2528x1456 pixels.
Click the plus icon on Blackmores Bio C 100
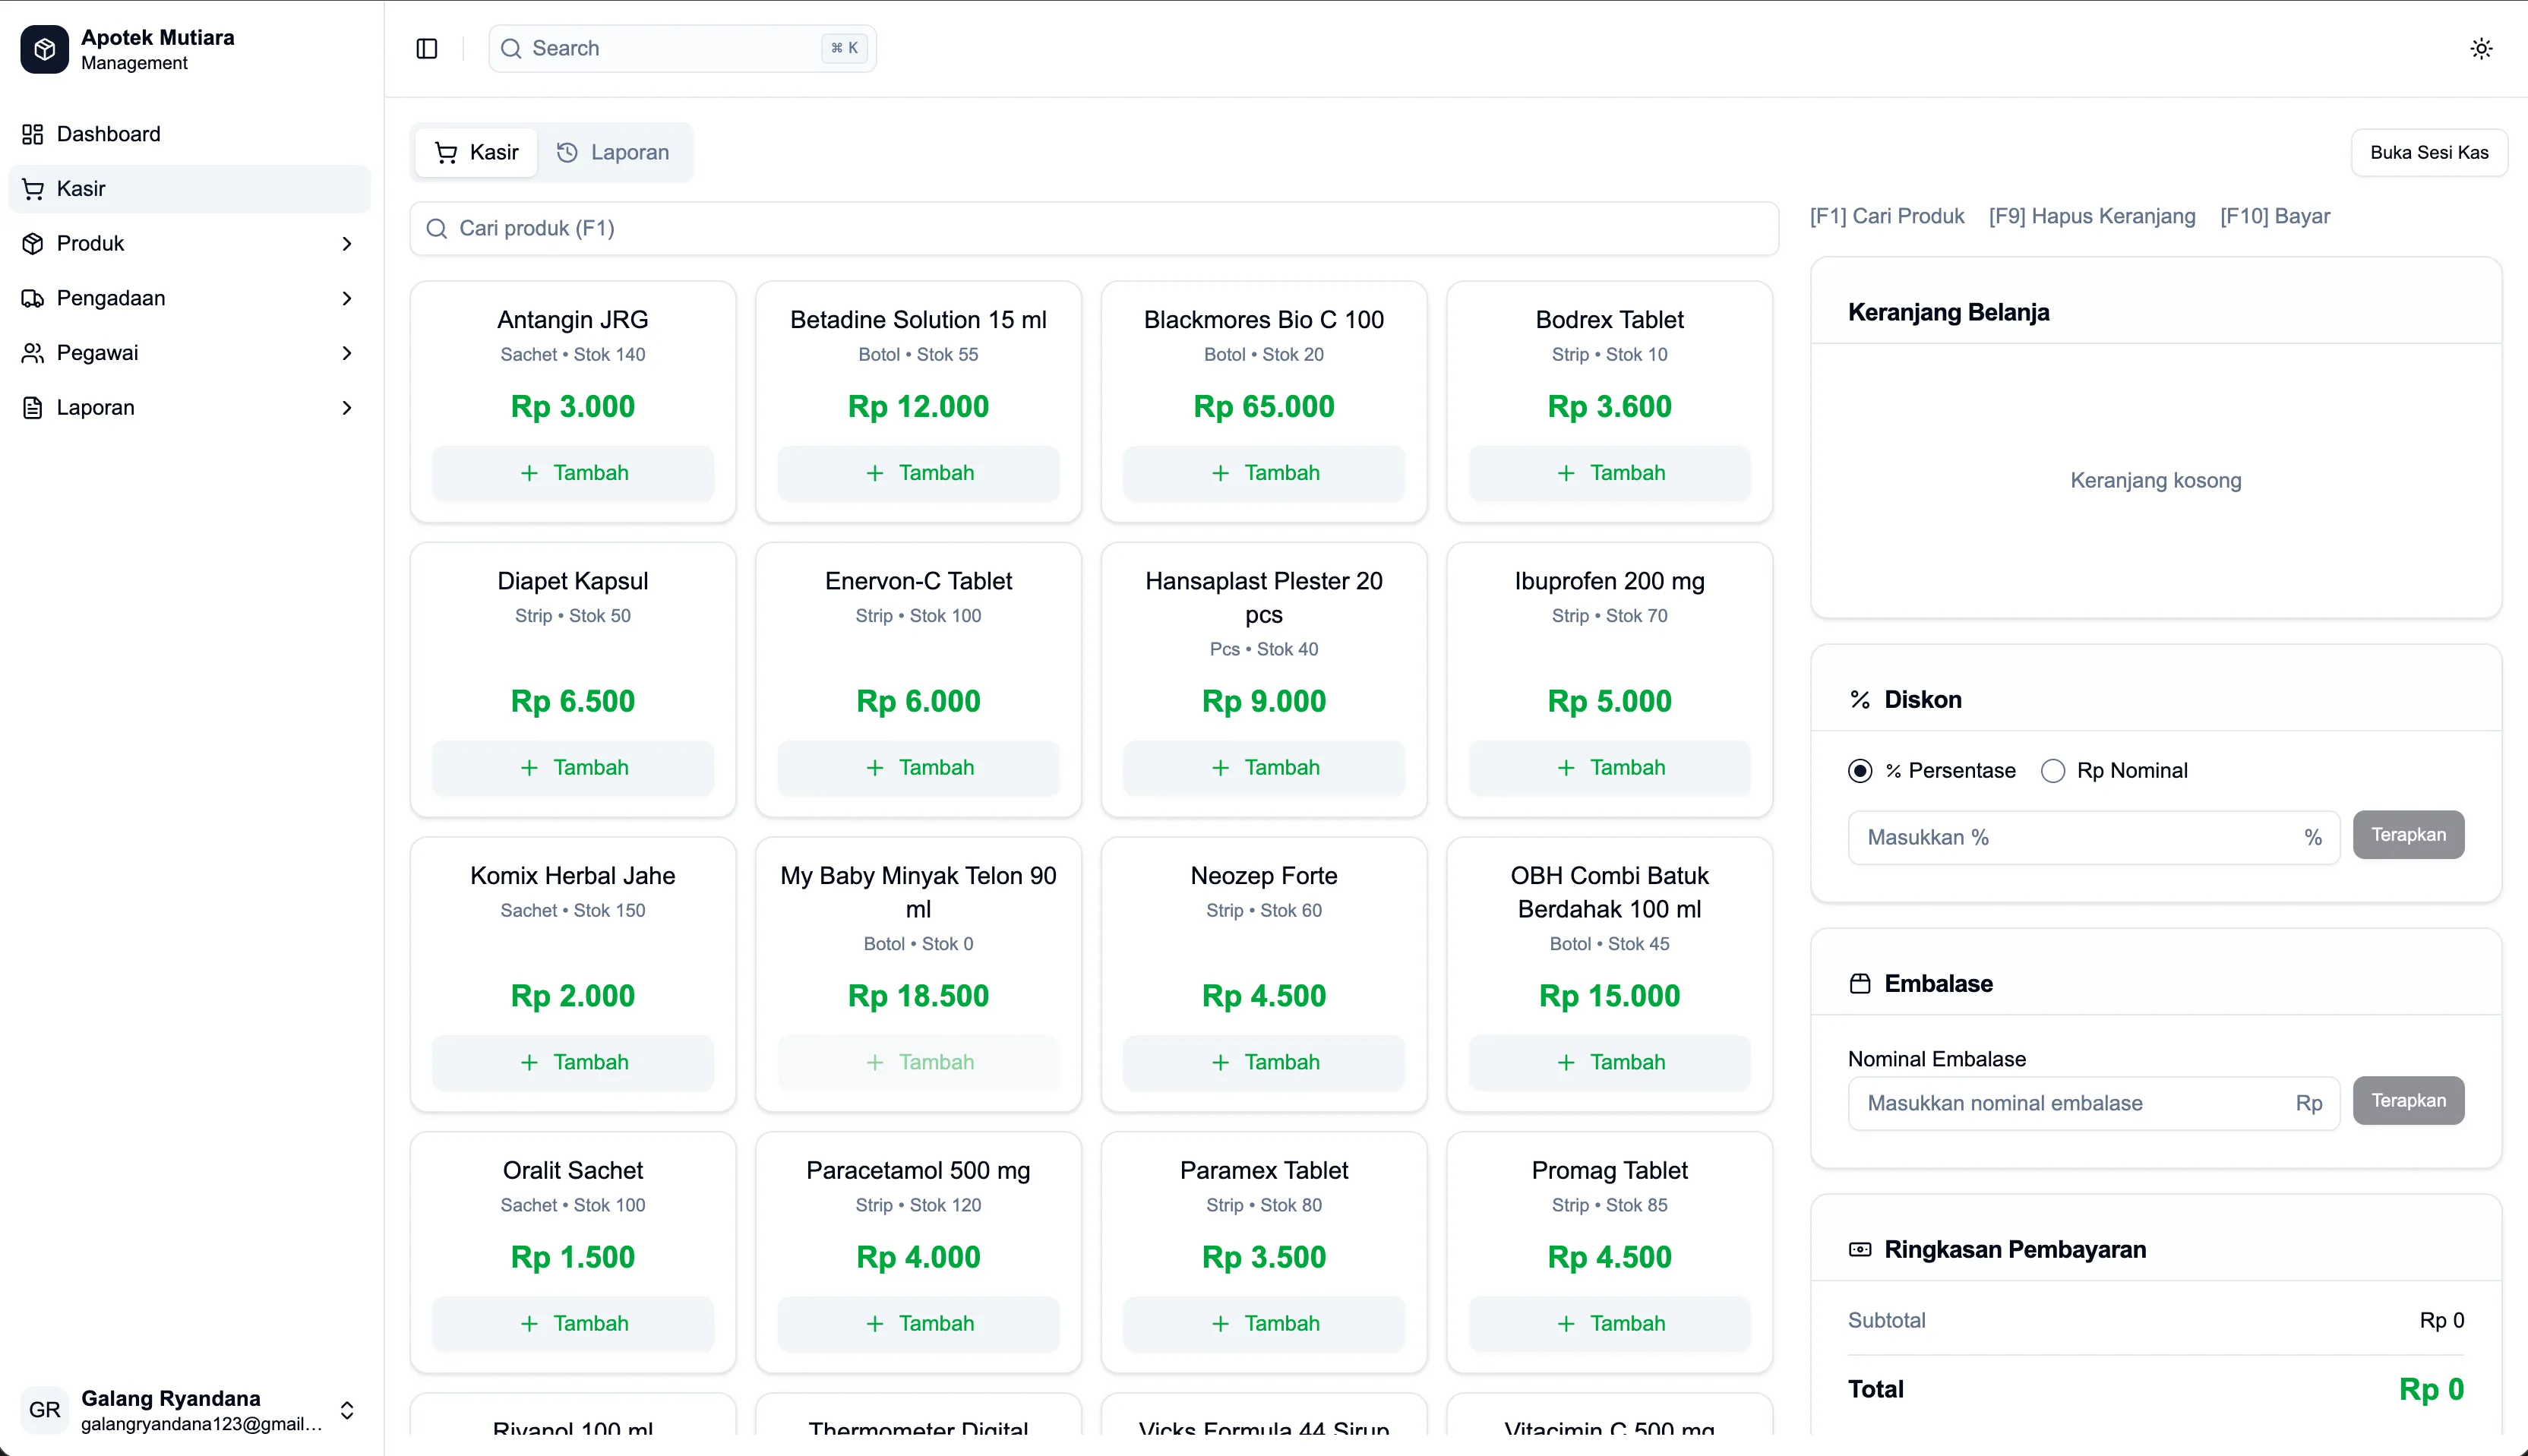pyautogui.click(x=1220, y=473)
